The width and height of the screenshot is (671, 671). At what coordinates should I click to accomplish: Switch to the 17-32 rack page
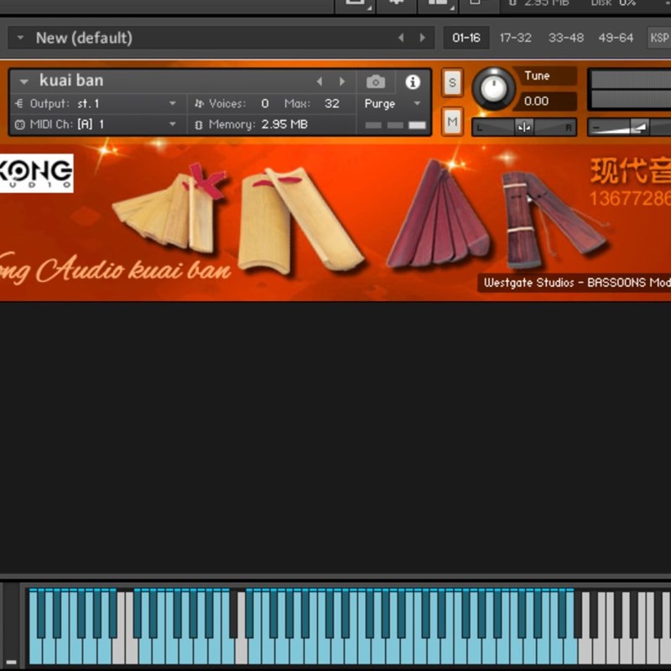(x=516, y=38)
